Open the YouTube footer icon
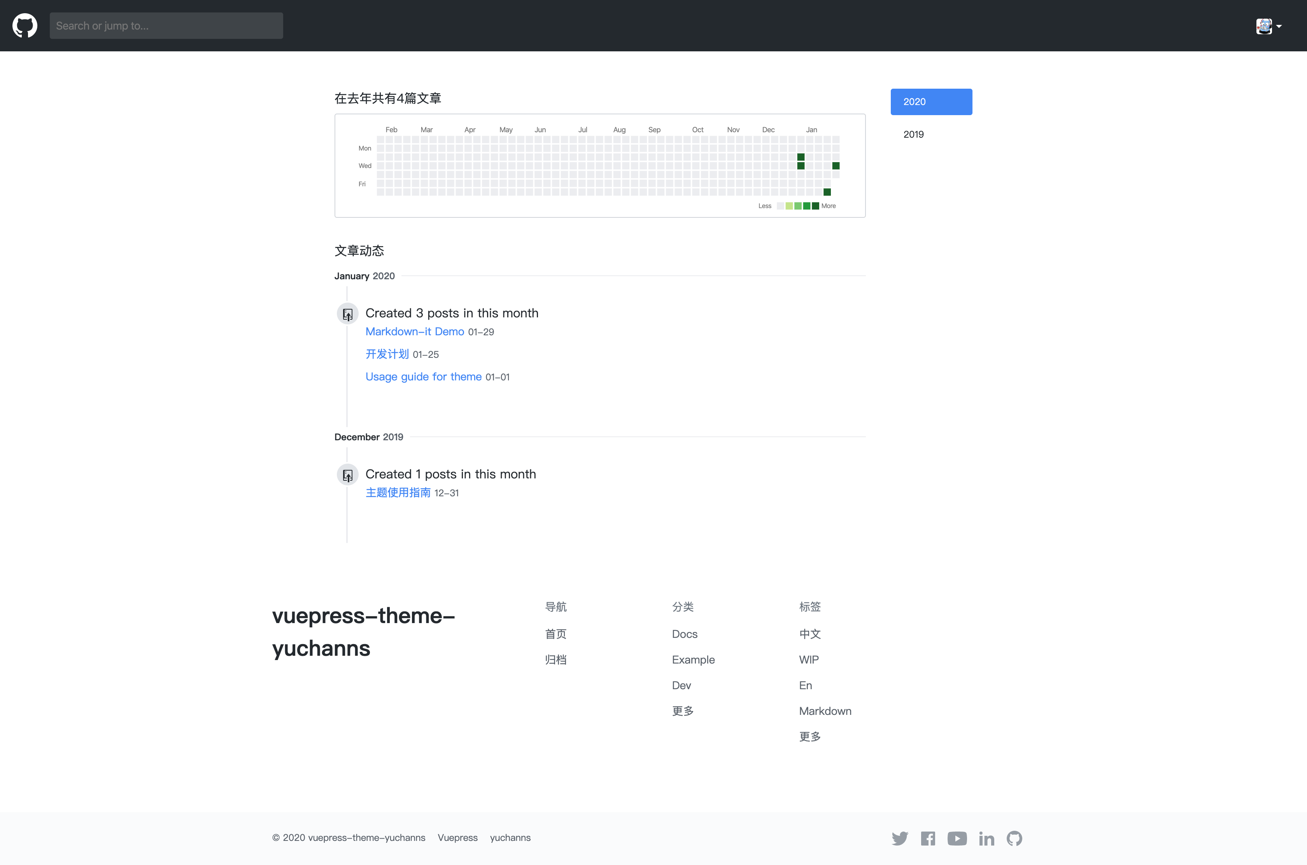Image resolution: width=1307 pixels, height=865 pixels. (x=957, y=839)
